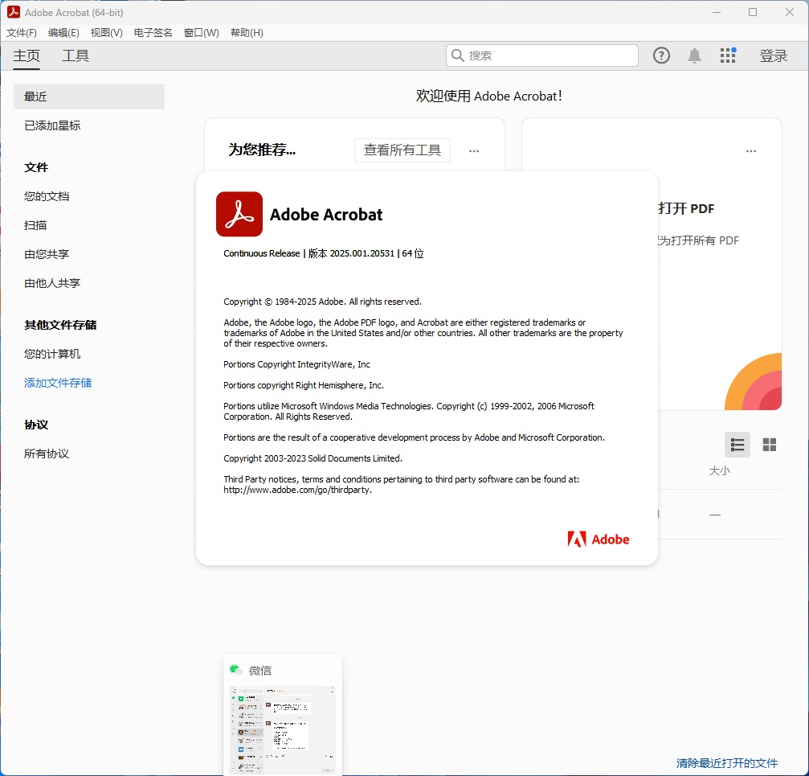809x776 pixels.
Task: Open the apps grid icon
Action: (728, 55)
